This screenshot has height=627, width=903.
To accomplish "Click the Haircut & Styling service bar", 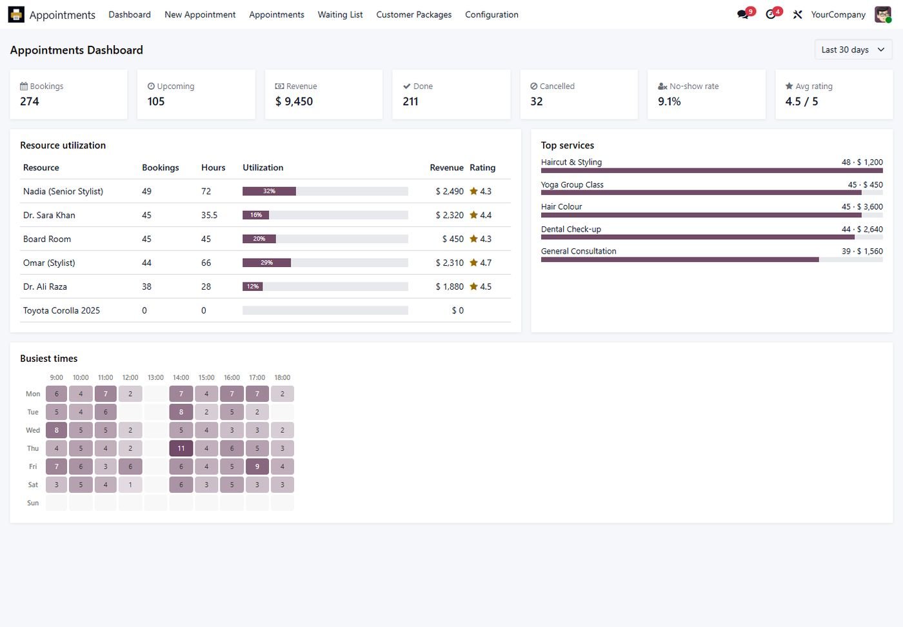I will [x=712, y=170].
